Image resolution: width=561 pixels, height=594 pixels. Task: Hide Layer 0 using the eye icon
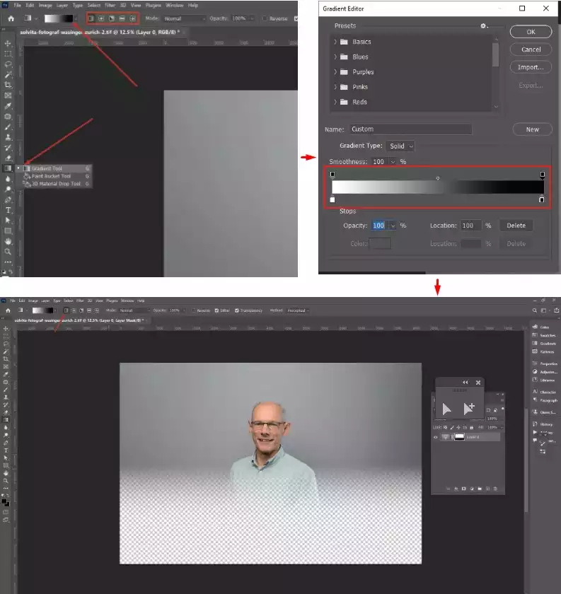436,437
